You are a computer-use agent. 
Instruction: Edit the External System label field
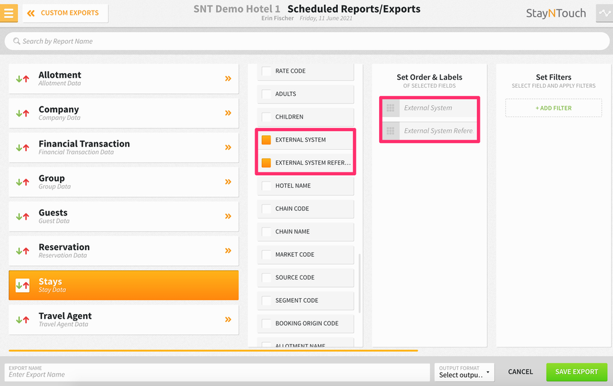pyautogui.click(x=438, y=108)
